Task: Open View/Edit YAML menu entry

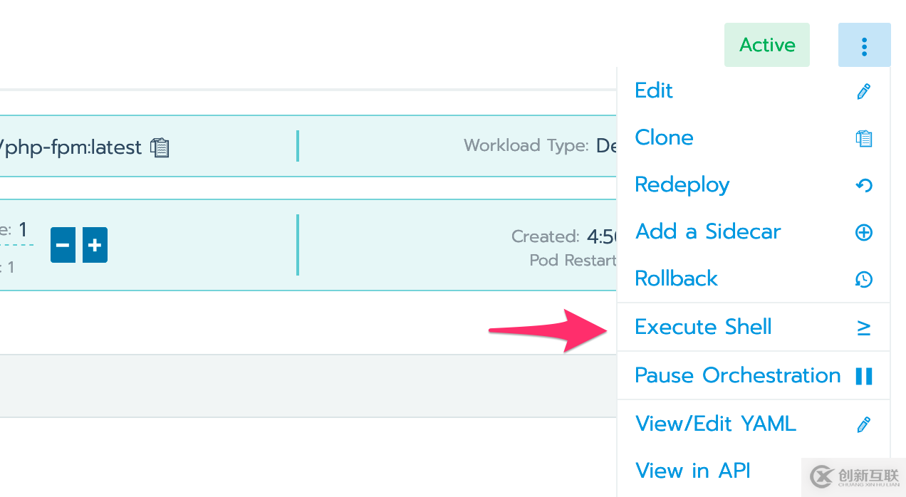Action: pos(715,424)
